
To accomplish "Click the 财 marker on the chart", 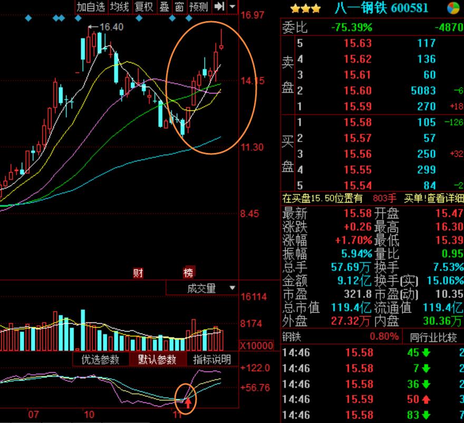I will click(138, 273).
